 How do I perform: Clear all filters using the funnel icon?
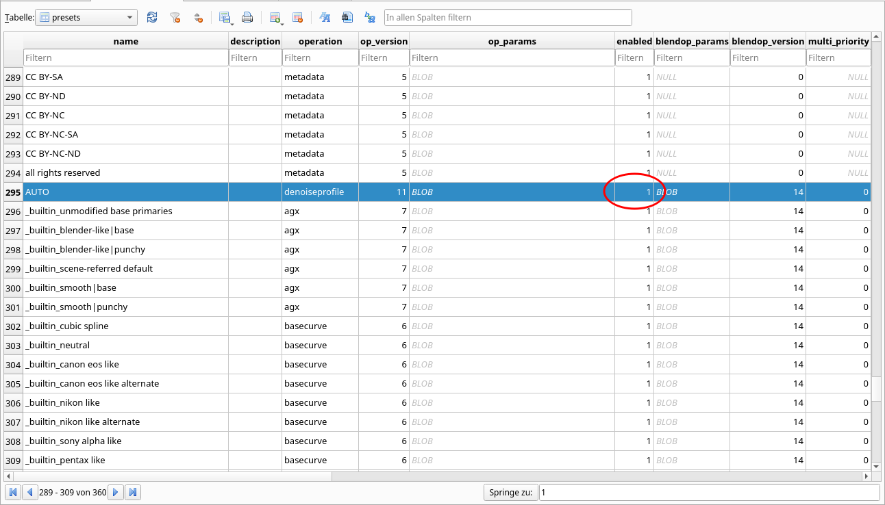point(175,17)
